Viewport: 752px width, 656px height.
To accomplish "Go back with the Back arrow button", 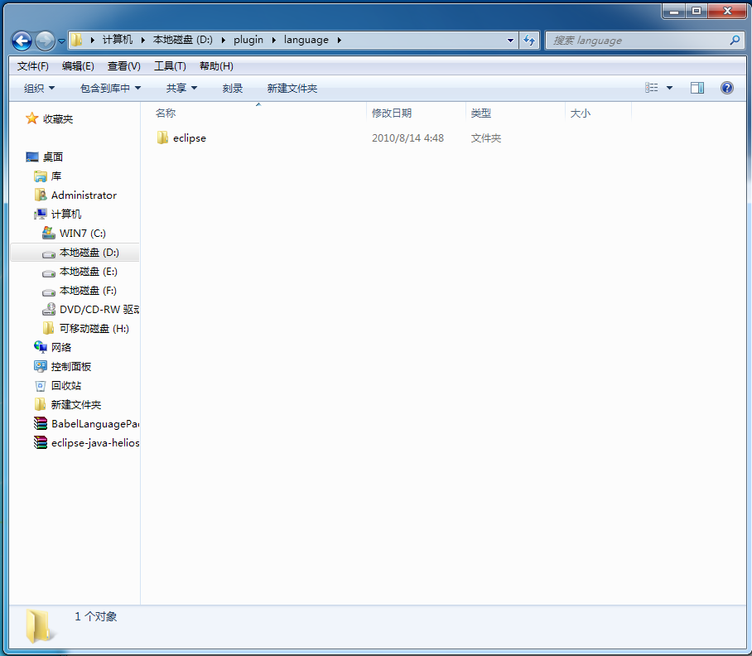I will click(x=22, y=41).
